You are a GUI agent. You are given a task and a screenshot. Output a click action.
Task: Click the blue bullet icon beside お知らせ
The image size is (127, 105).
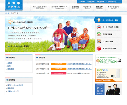(37, 58)
